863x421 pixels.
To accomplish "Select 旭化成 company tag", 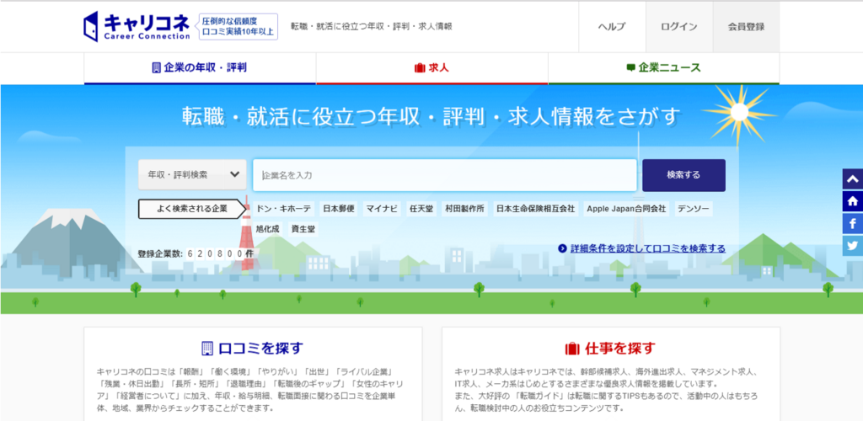I will (x=267, y=229).
